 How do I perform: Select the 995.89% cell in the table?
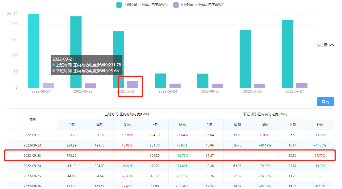click(x=127, y=135)
